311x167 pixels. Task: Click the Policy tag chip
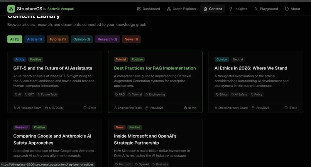[257, 94]
